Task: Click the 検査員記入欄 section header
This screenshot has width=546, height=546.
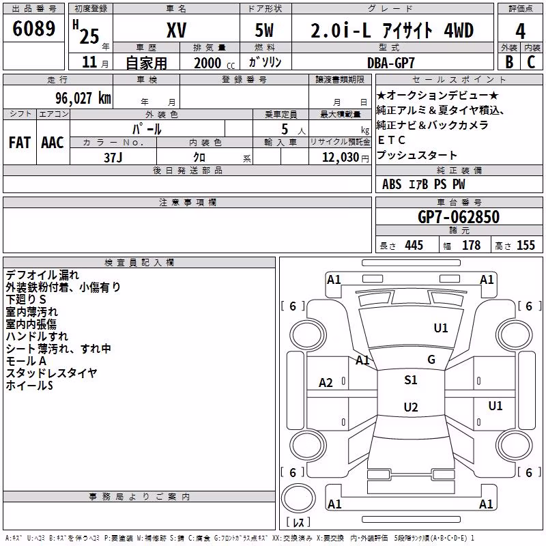Action: point(139,263)
